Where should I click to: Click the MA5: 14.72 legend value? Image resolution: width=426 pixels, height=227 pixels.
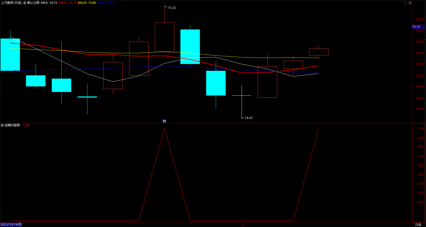49,3
